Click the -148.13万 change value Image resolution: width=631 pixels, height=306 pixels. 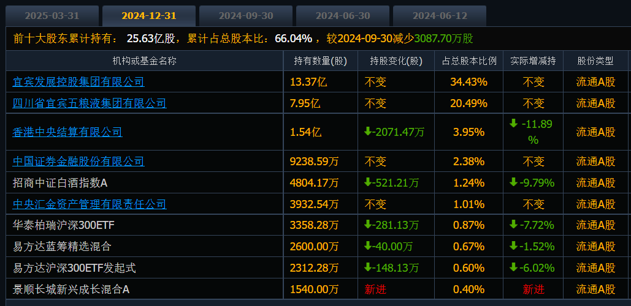[x=392, y=268]
